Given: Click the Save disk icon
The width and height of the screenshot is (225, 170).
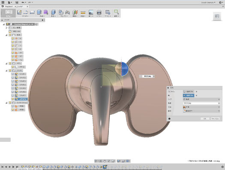Looking at the screenshot, I should 17,2.
